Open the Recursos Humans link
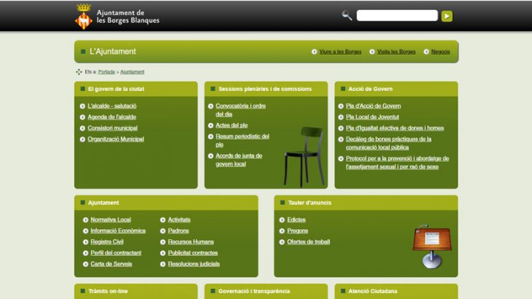The height and width of the screenshot is (299, 532). [x=191, y=242]
